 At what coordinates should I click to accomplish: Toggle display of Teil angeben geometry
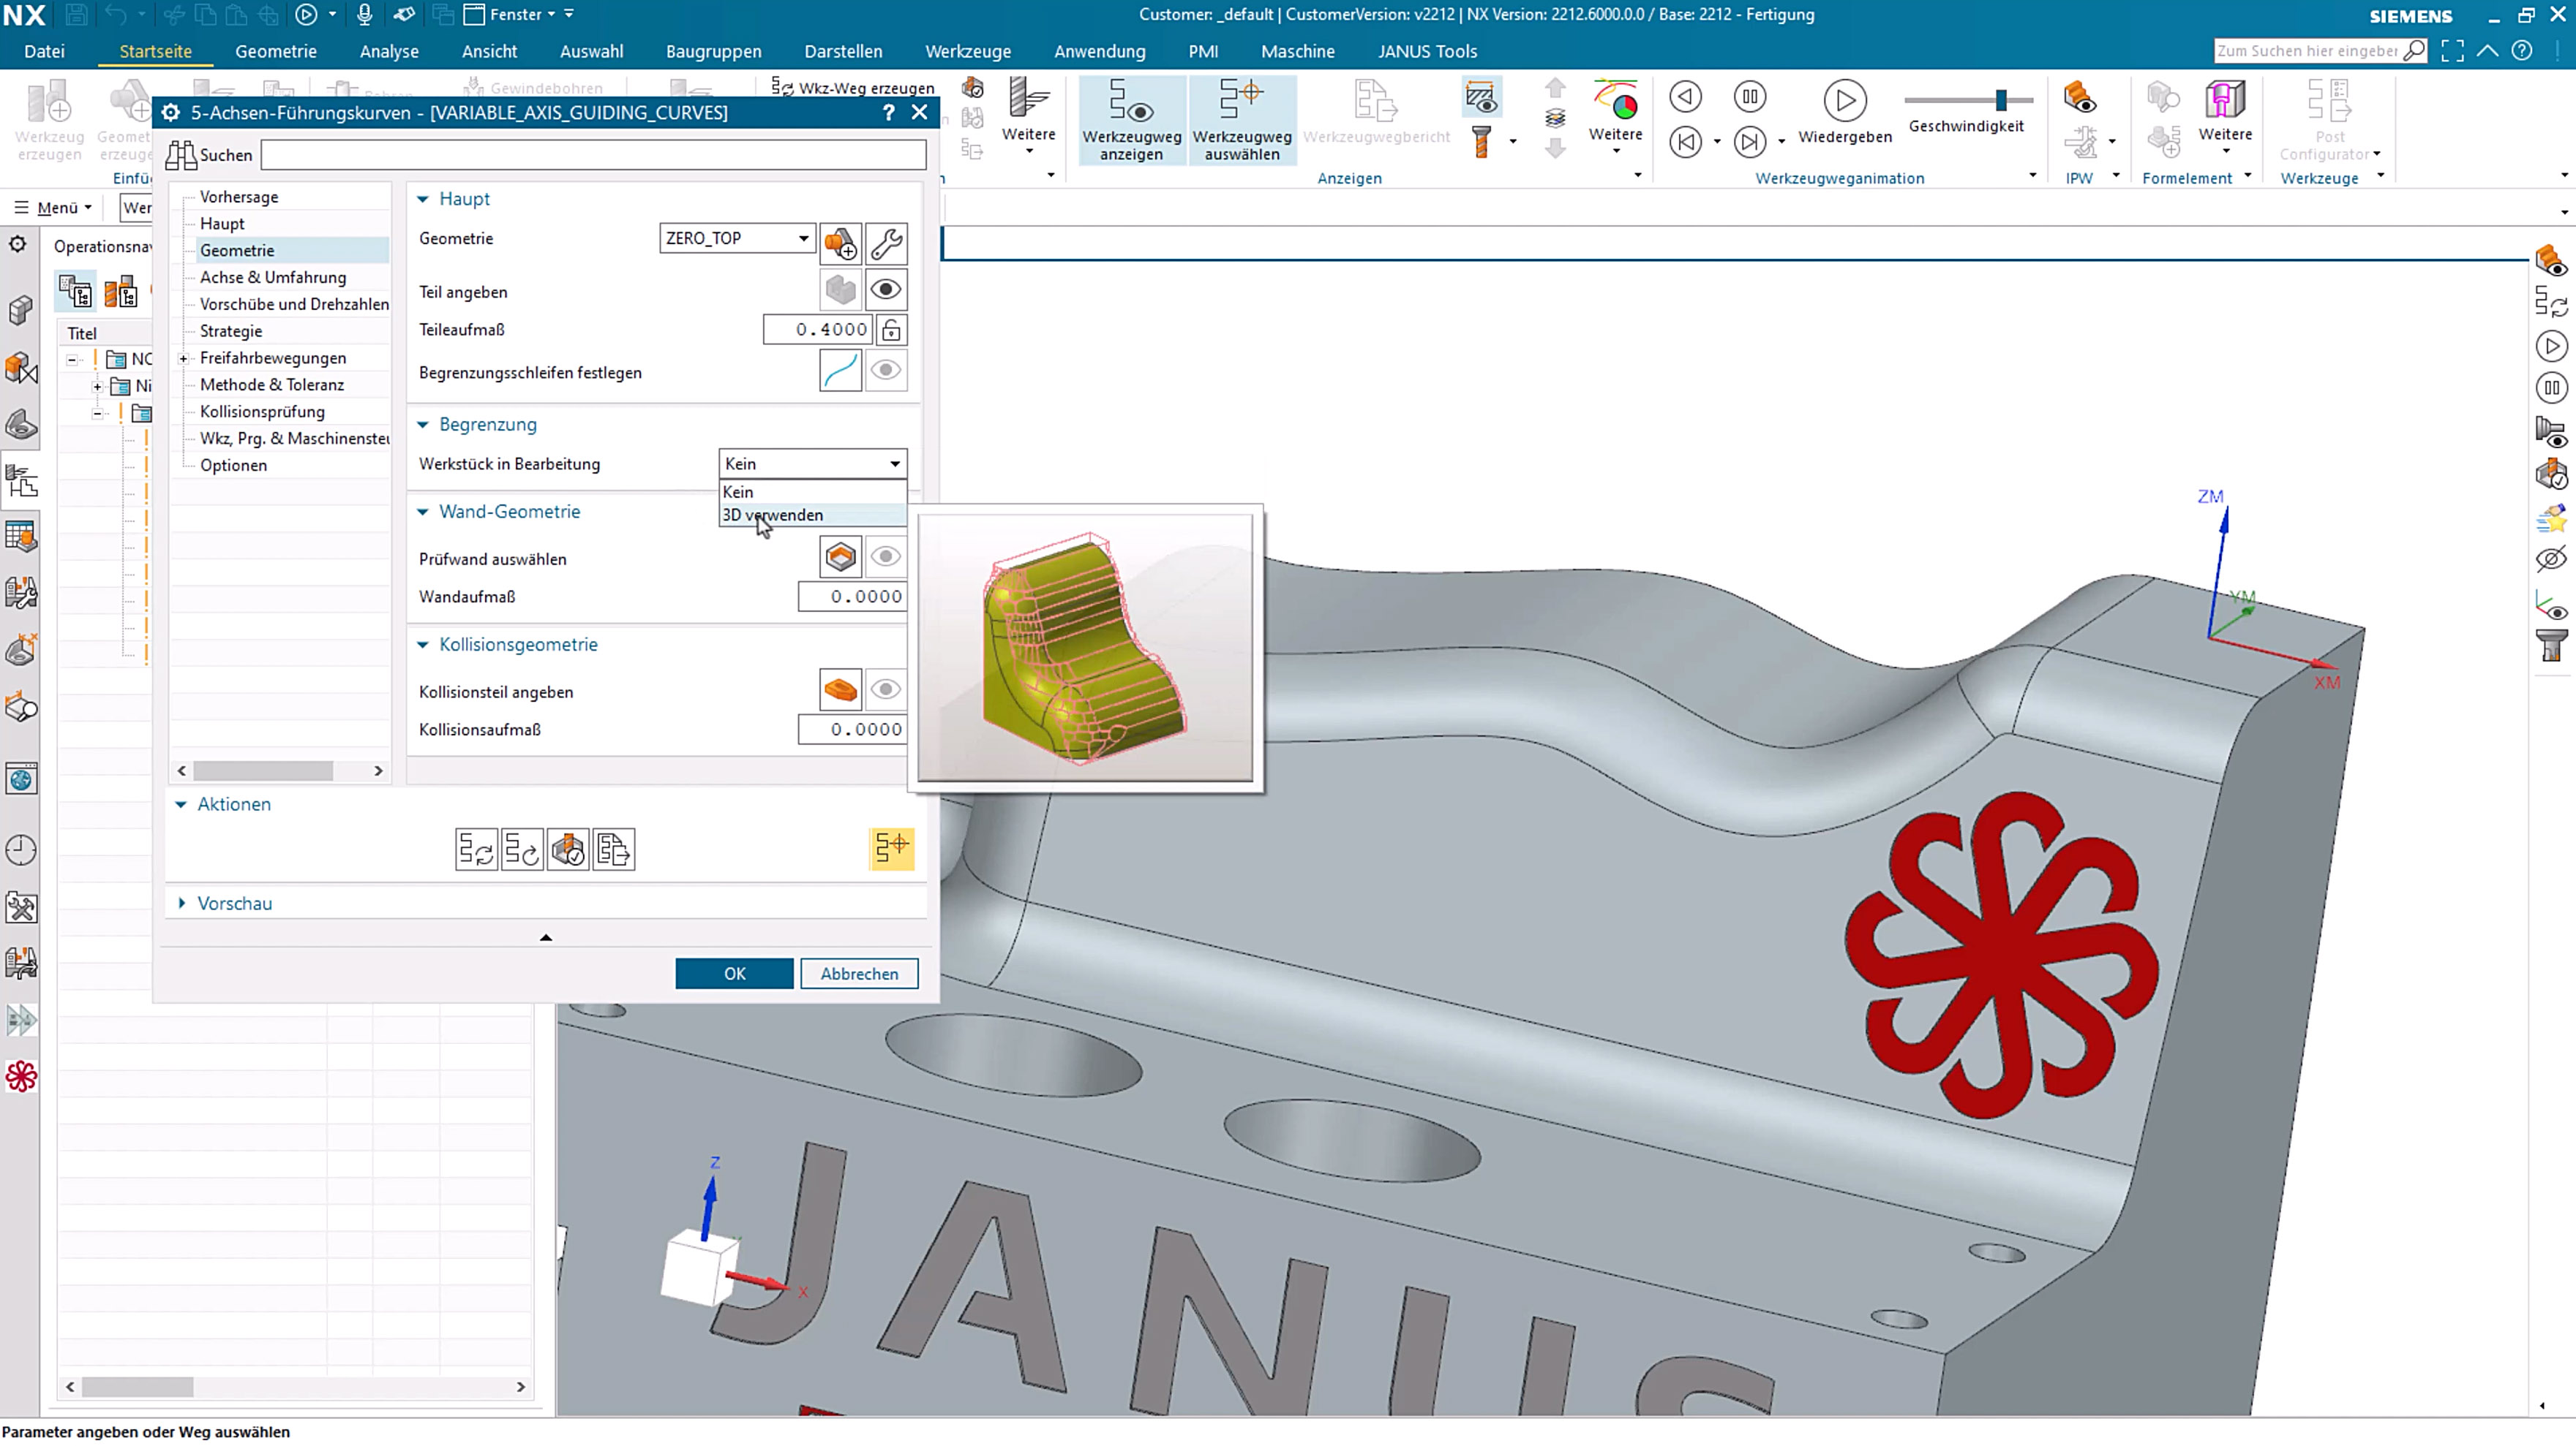886,291
